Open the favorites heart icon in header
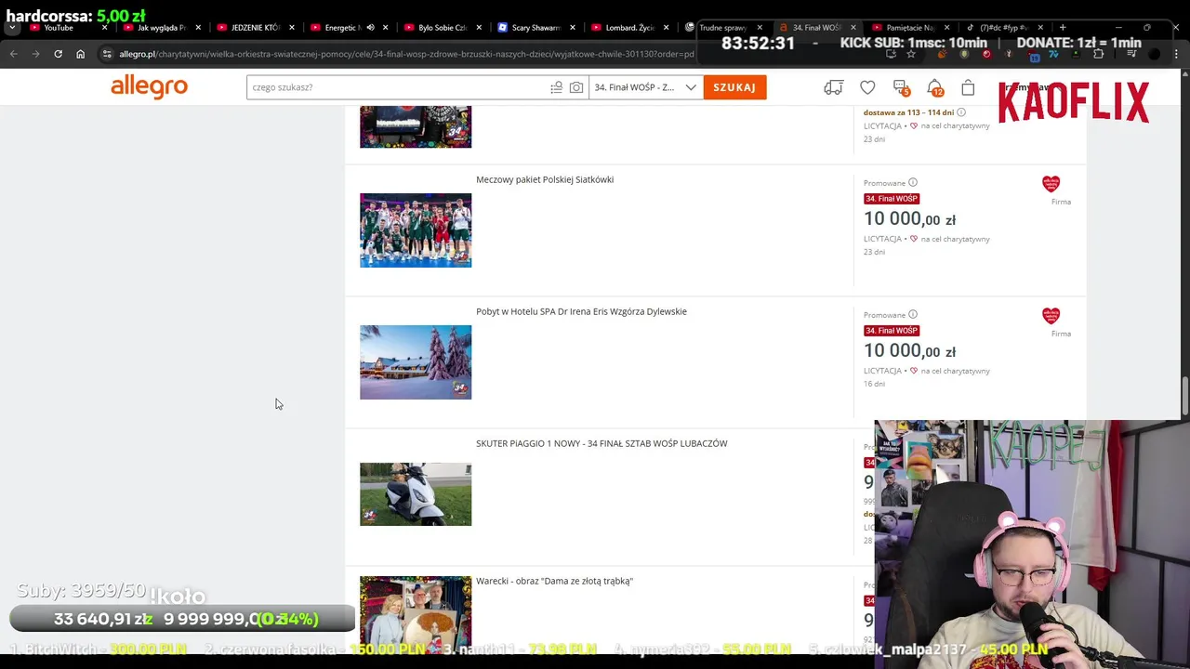1190x669 pixels. coord(867,87)
